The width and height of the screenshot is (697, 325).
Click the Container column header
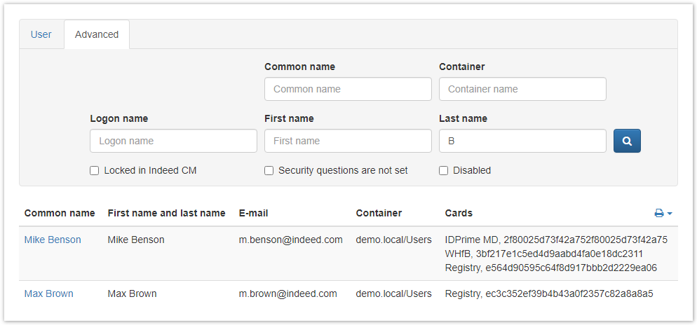click(379, 213)
